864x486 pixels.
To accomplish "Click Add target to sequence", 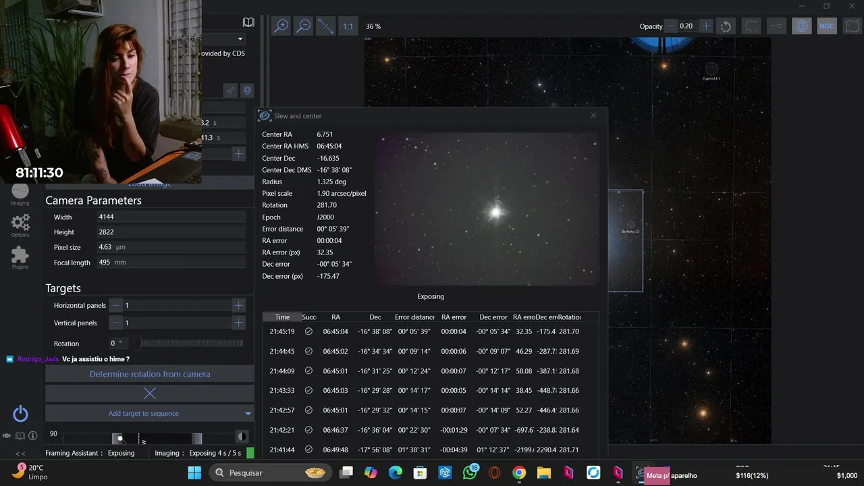I will [x=143, y=413].
